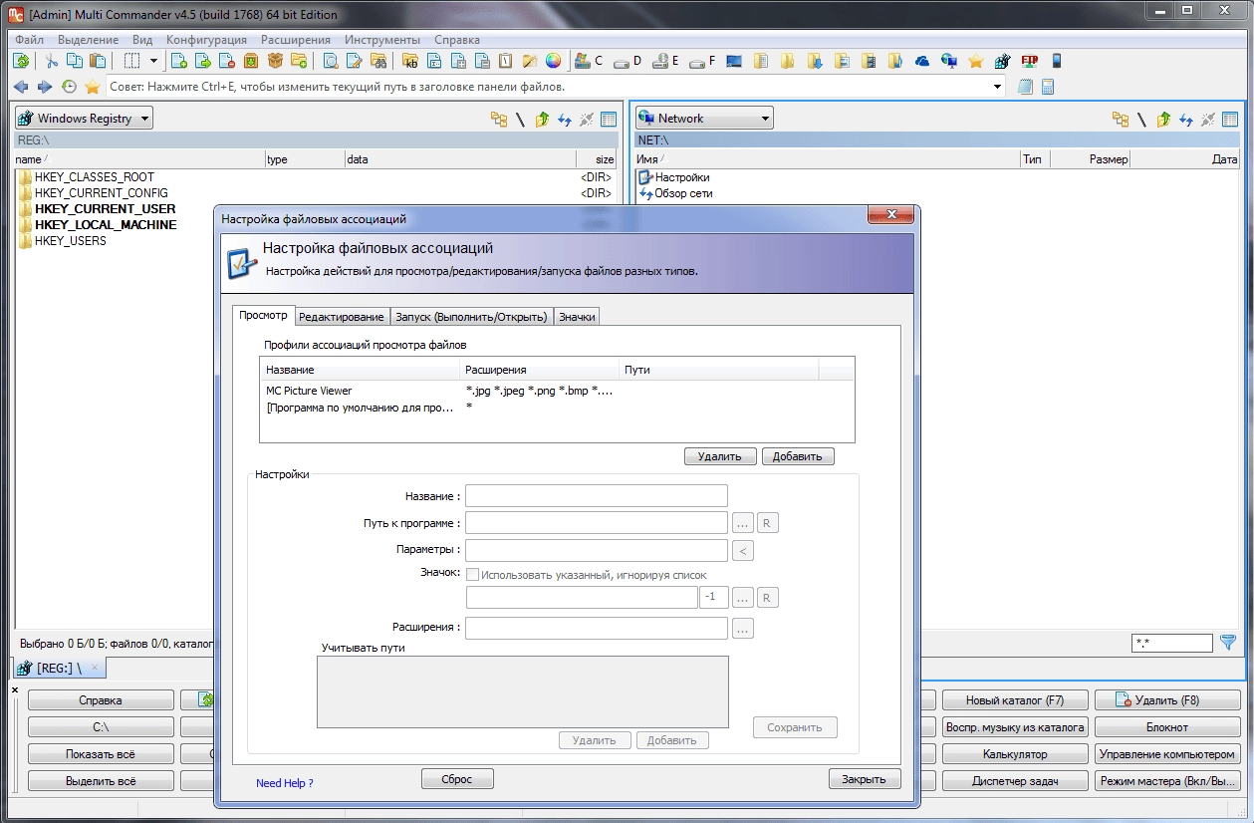Click the notepad icon right of path field
The image size is (1254, 823).
click(x=1025, y=87)
